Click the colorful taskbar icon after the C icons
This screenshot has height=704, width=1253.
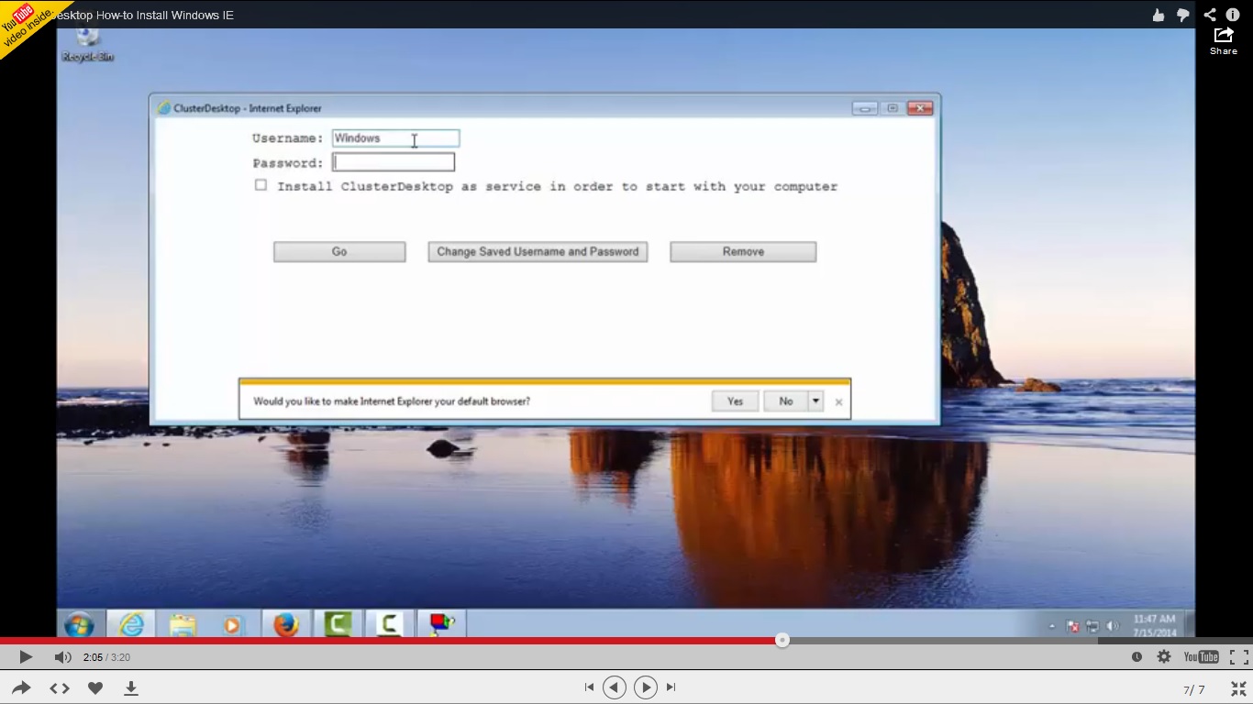[x=442, y=625]
